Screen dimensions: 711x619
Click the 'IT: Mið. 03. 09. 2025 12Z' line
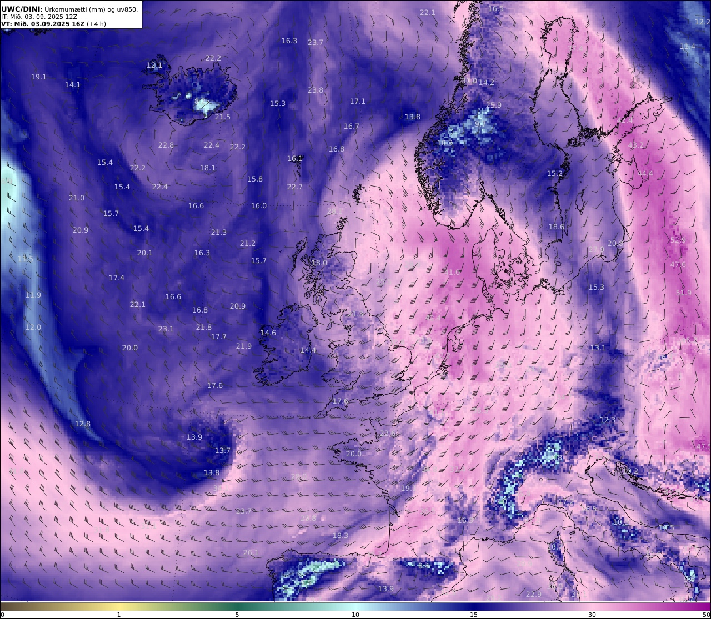[39, 17]
